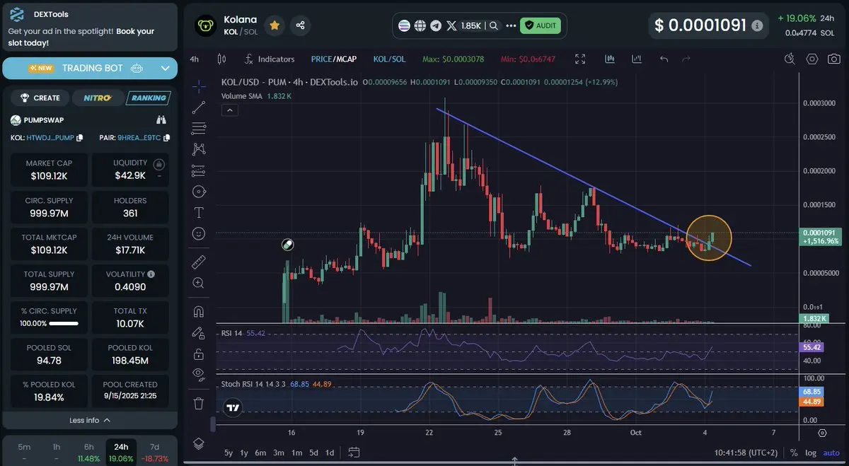The height and width of the screenshot is (466, 849).
Task: Set chart range to 5y
Action: (229, 453)
